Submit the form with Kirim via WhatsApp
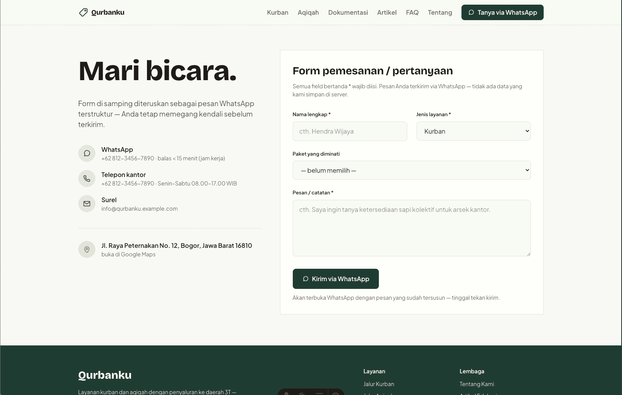 point(335,279)
